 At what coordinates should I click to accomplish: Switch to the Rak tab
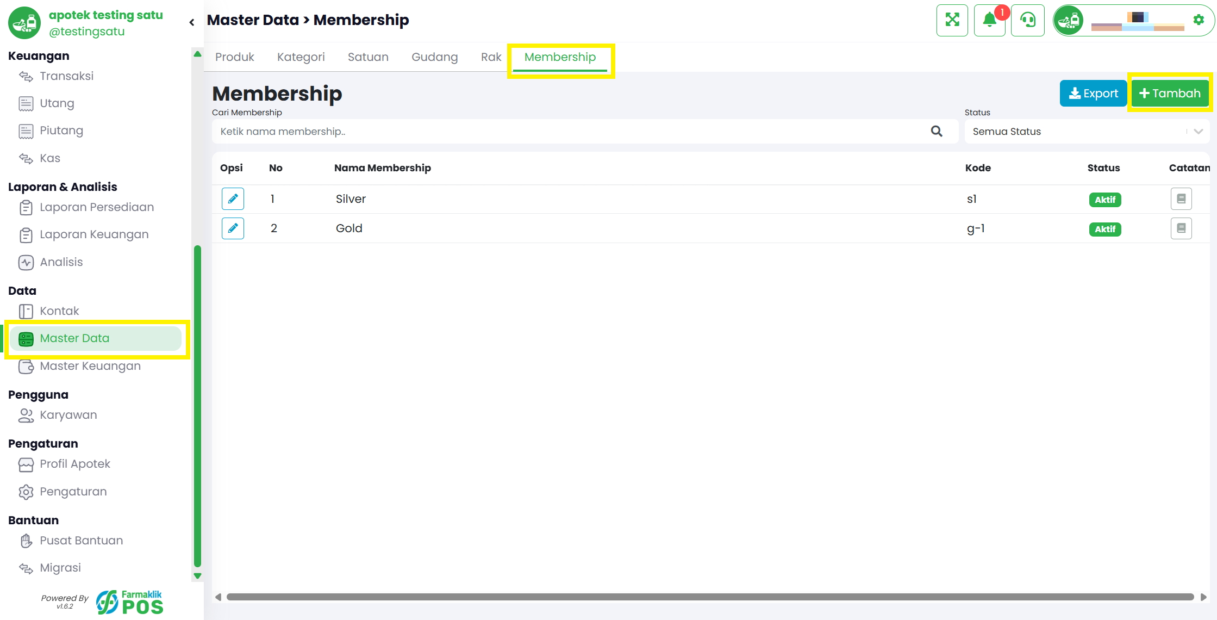click(491, 57)
